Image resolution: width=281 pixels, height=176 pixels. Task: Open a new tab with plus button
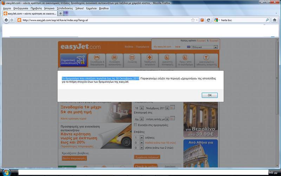(x=60, y=13)
